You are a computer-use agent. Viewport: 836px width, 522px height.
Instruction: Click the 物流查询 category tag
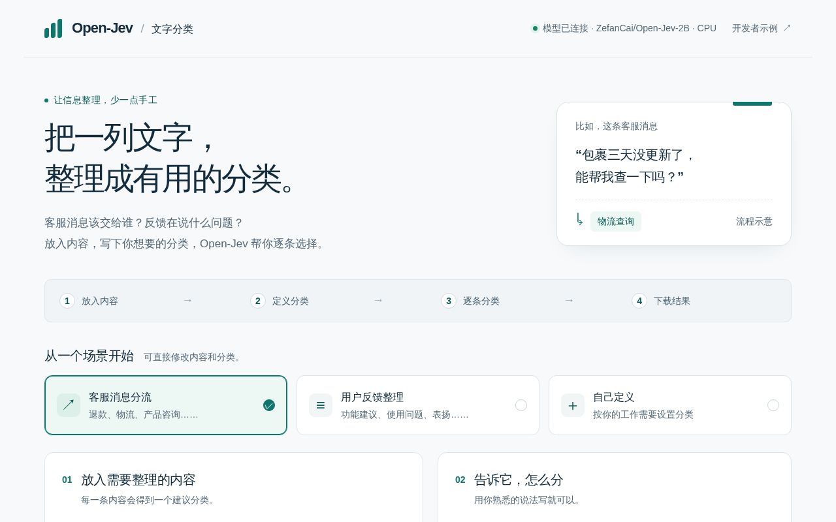(616, 221)
